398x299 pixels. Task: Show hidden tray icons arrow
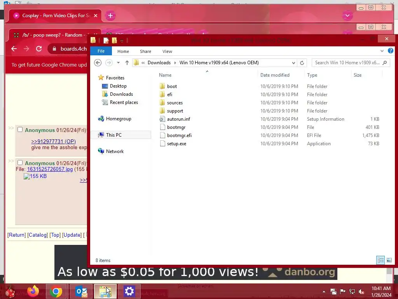point(324,292)
